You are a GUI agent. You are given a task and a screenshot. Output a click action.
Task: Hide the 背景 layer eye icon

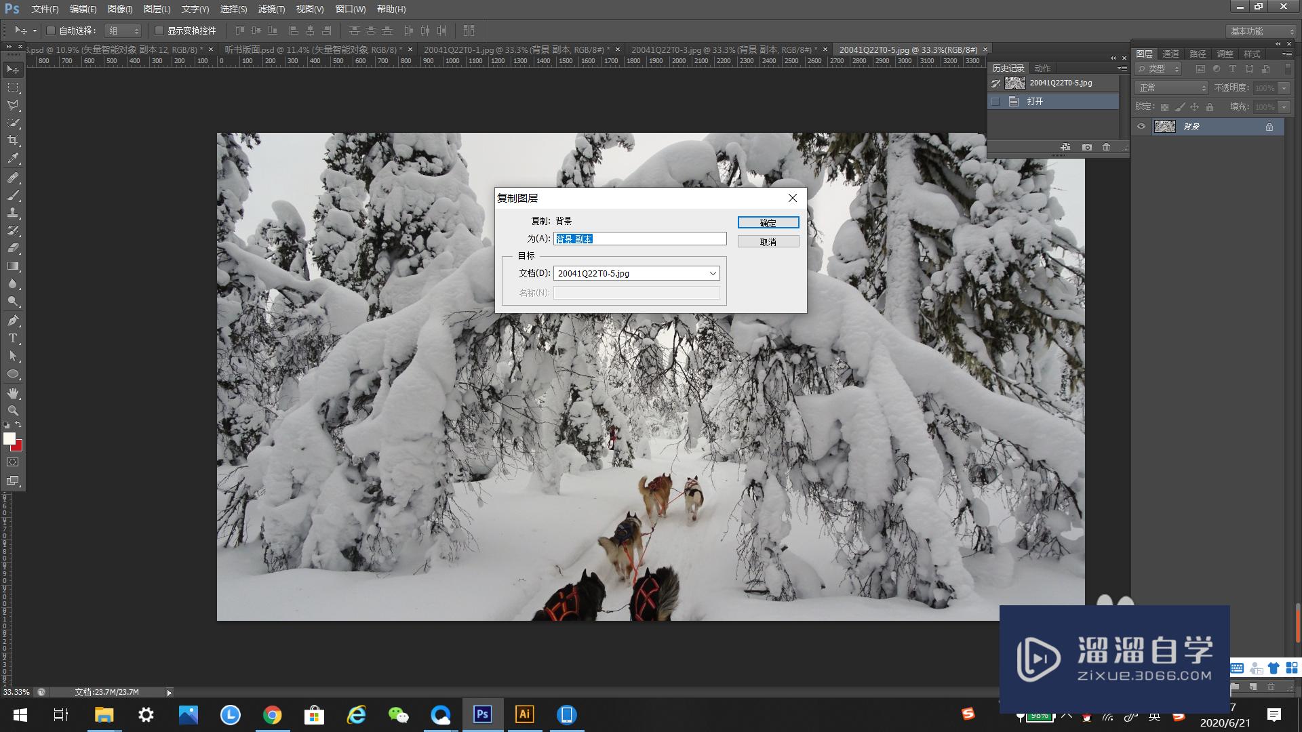click(1141, 127)
